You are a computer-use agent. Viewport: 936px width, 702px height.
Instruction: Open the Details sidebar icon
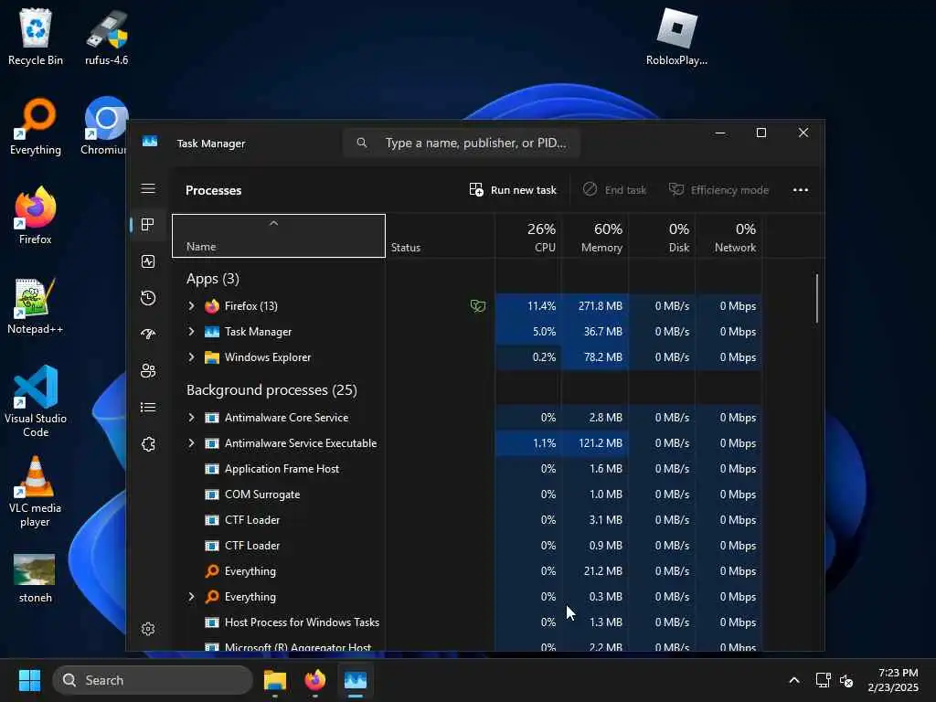click(x=148, y=407)
